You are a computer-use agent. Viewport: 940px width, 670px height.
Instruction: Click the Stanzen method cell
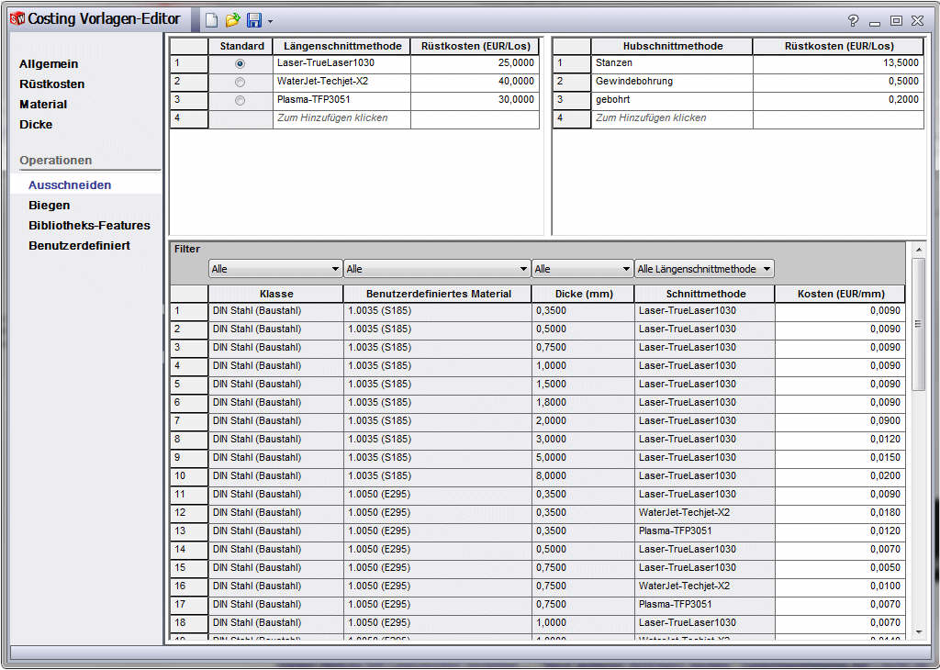(x=672, y=63)
